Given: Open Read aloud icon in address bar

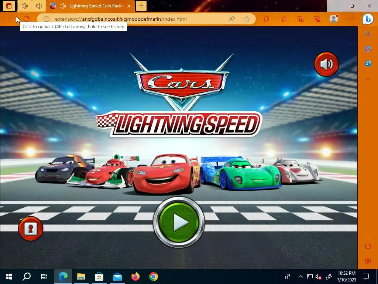Looking at the screenshot, I should (x=232, y=19).
